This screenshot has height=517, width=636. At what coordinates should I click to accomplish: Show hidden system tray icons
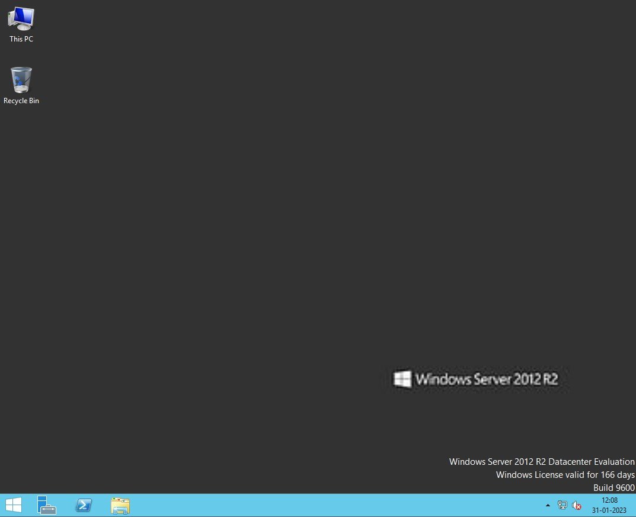click(x=548, y=505)
